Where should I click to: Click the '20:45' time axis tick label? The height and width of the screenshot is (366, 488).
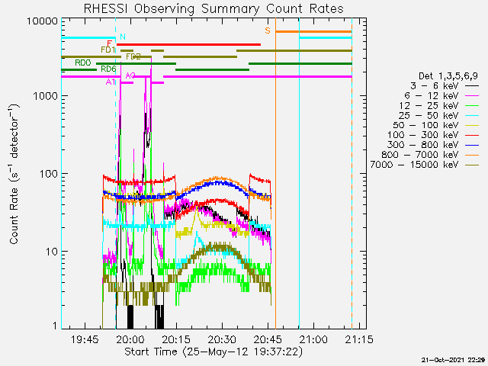(x=268, y=339)
